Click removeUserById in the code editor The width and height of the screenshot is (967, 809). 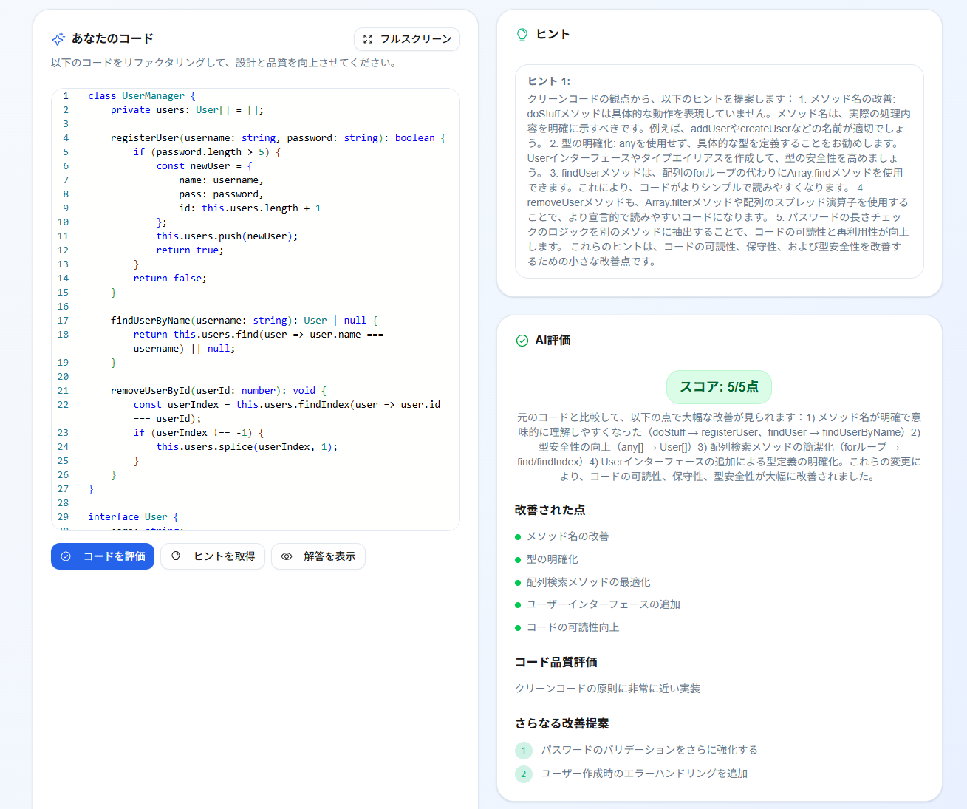[x=151, y=391]
